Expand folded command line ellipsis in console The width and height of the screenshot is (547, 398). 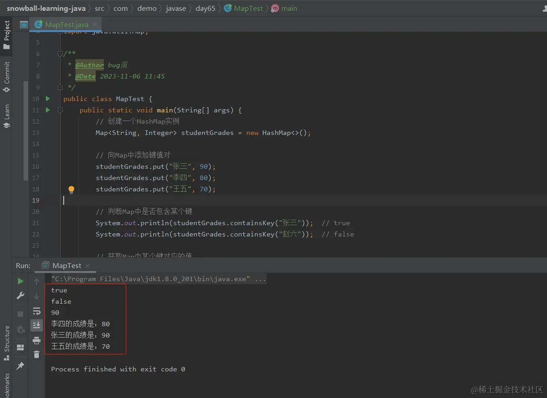point(261,279)
